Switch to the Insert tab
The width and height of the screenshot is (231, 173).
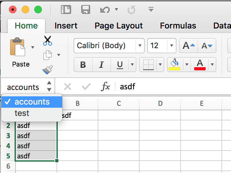click(x=66, y=26)
